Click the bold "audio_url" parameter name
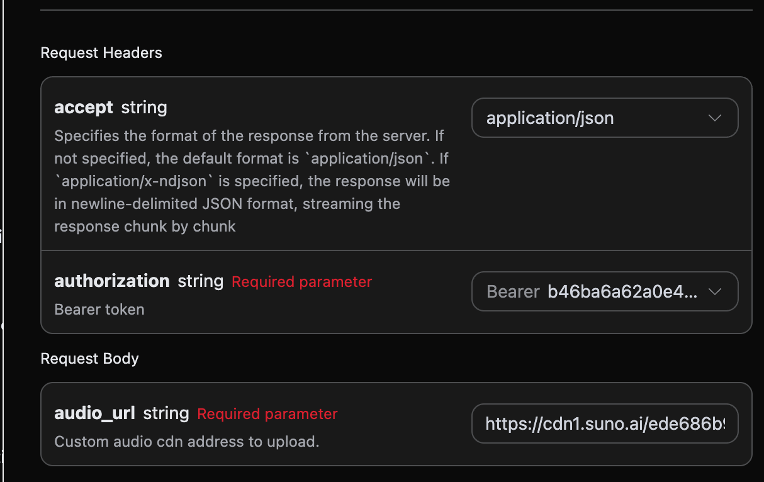764x482 pixels. [94, 413]
